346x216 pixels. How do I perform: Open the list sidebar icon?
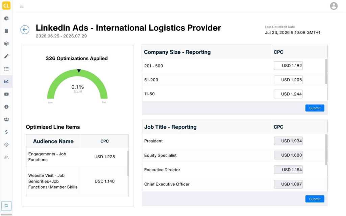click(x=6, y=69)
